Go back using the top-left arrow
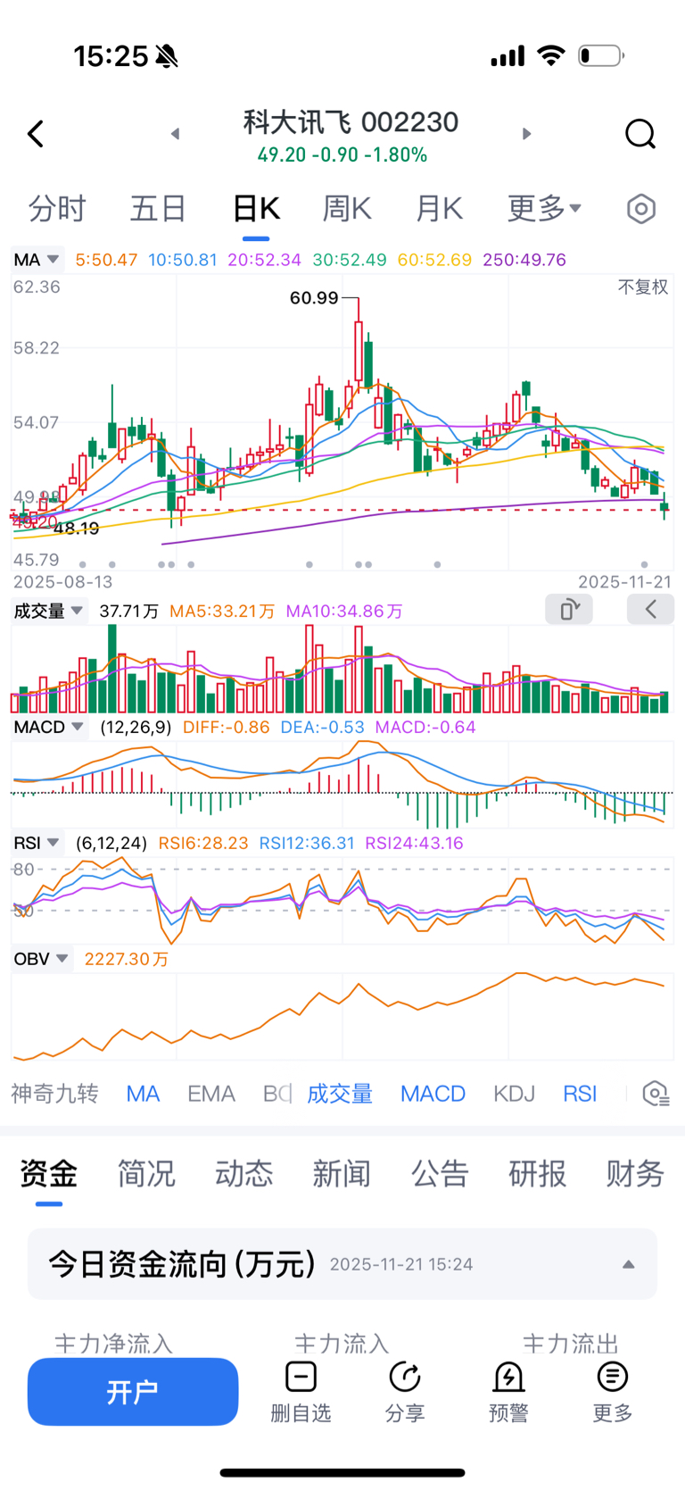This screenshot has width=685, height=1491. coord(36,134)
